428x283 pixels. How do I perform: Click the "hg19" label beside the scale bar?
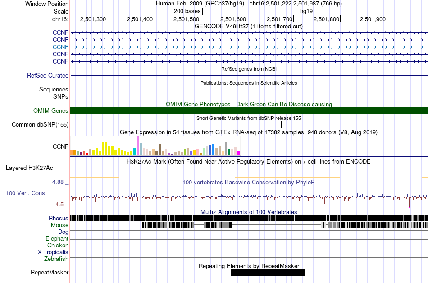[x=306, y=11]
